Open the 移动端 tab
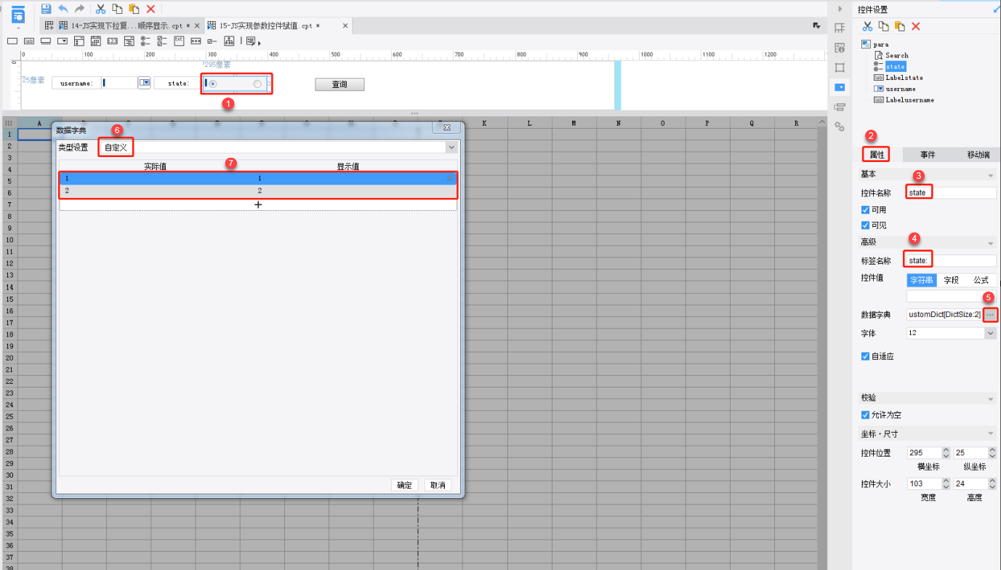This screenshot has height=570, width=1001. tap(978, 155)
